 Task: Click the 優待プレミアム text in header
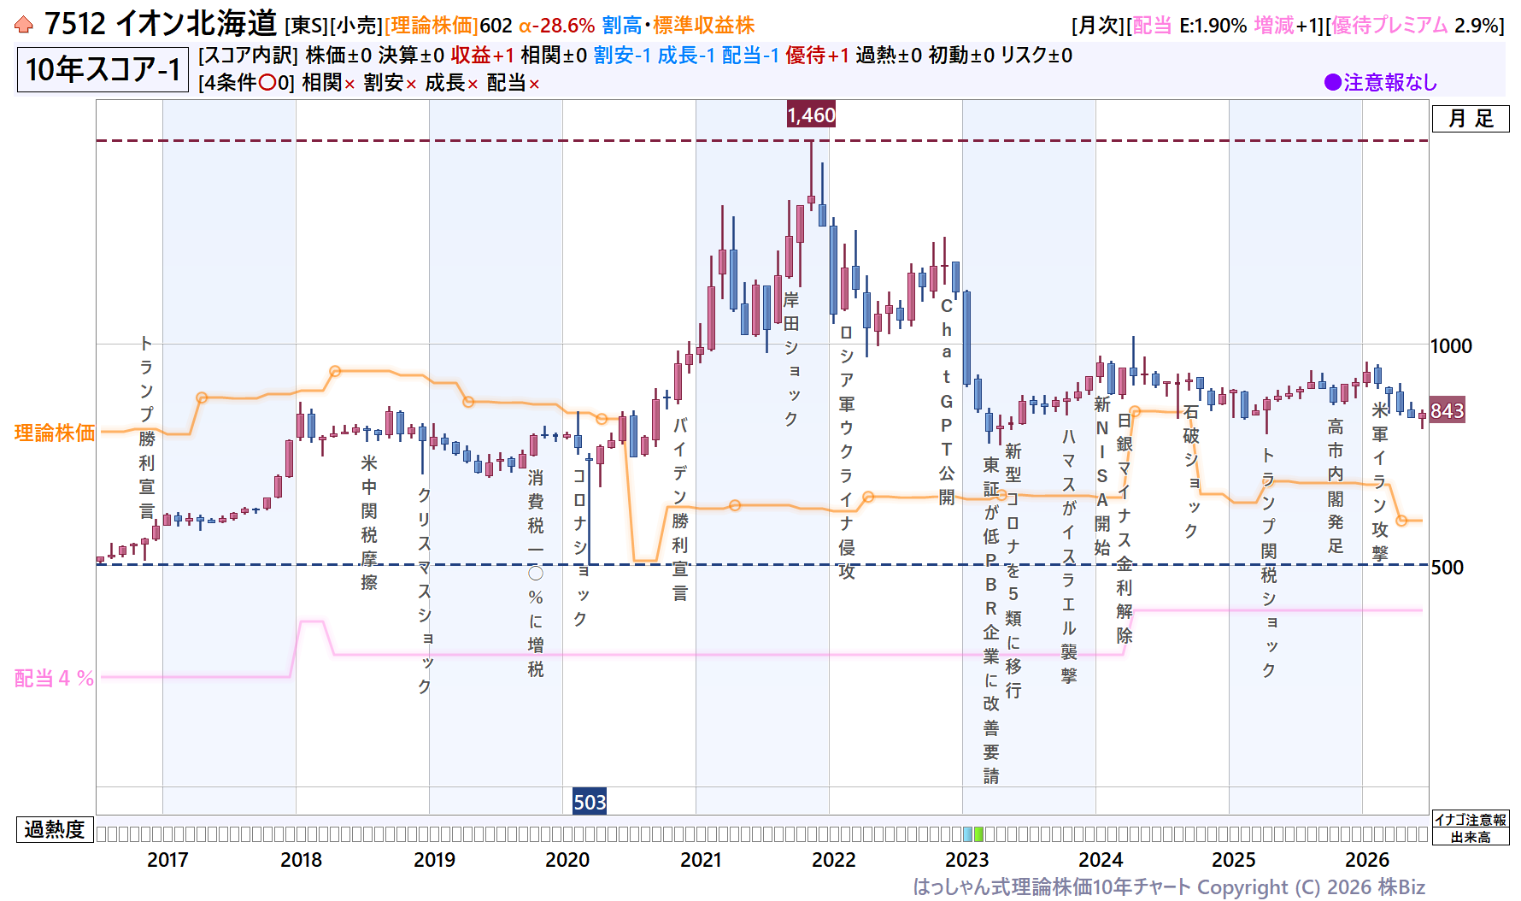pos(1389,26)
